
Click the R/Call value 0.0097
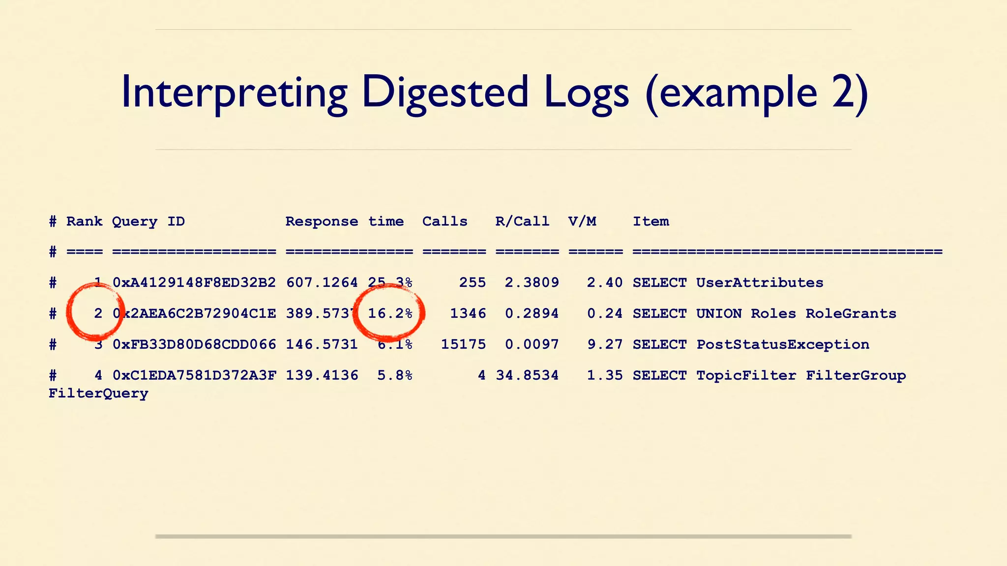coord(532,344)
